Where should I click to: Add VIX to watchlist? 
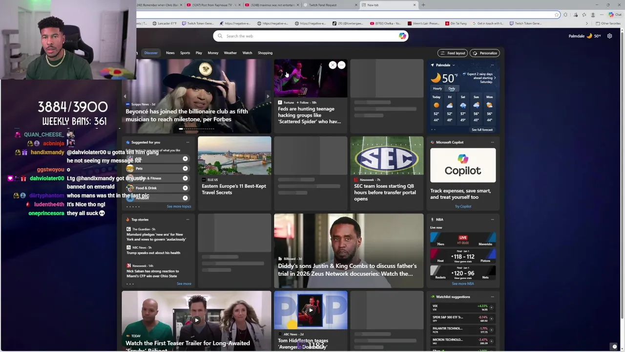coord(491,308)
